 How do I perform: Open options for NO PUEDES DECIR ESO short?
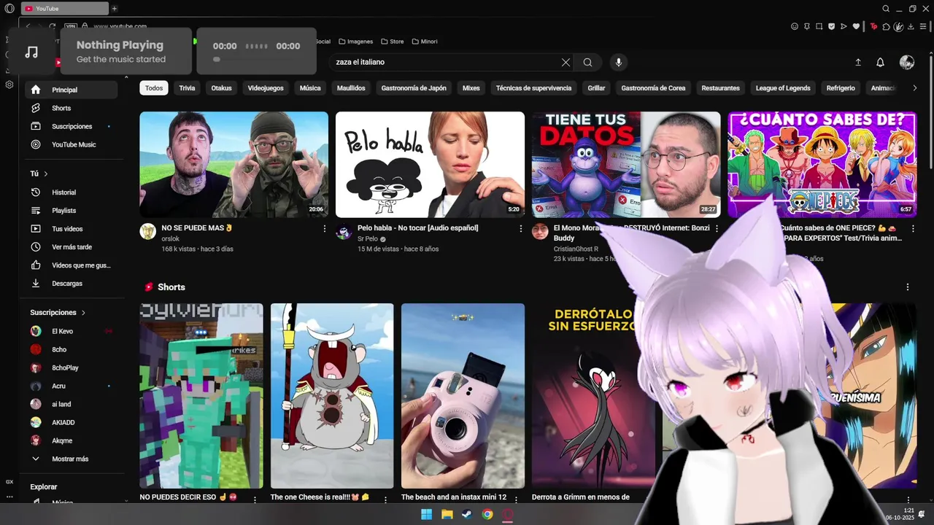click(255, 499)
